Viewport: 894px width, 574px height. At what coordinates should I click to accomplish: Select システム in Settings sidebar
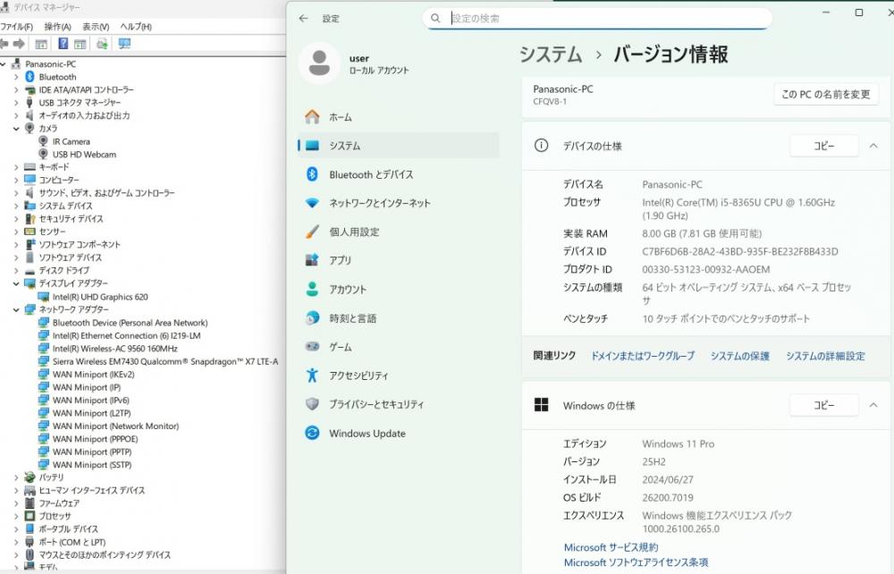[x=398, y=146]
